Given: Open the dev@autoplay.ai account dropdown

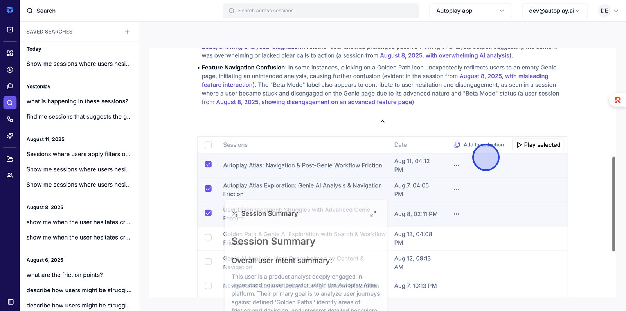Looking at the screenshot, I should pyautogui.click(x=555, y=11).
